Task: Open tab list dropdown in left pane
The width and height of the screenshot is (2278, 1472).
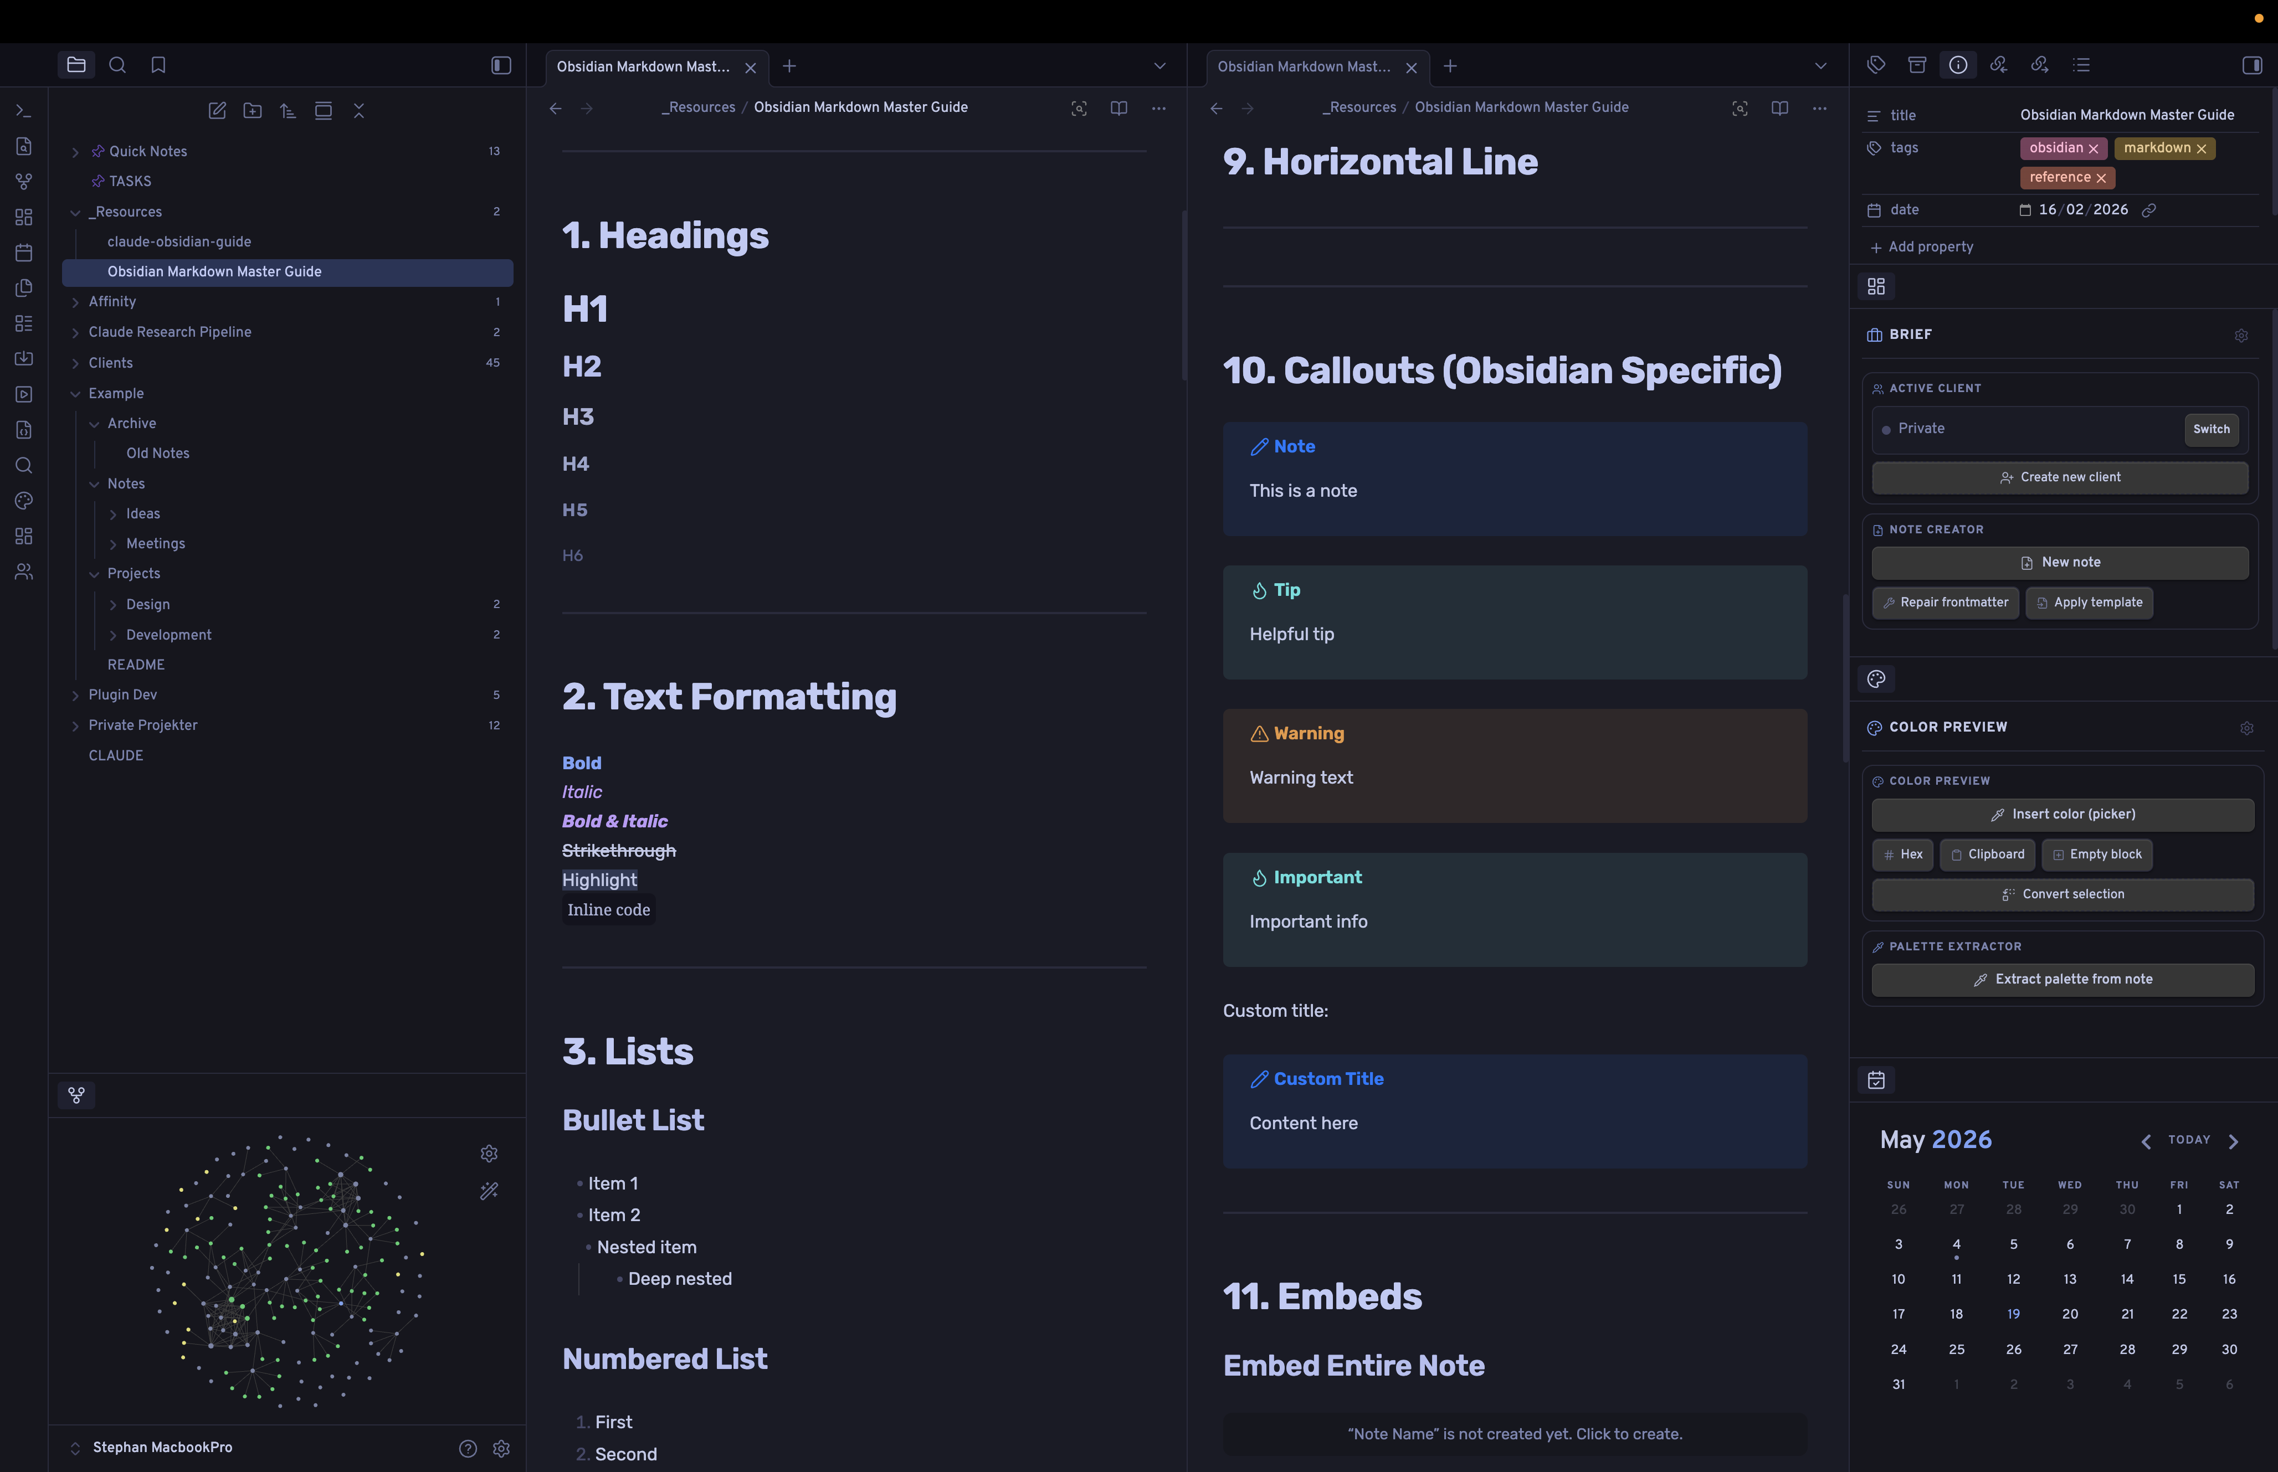Action: 1159,66
